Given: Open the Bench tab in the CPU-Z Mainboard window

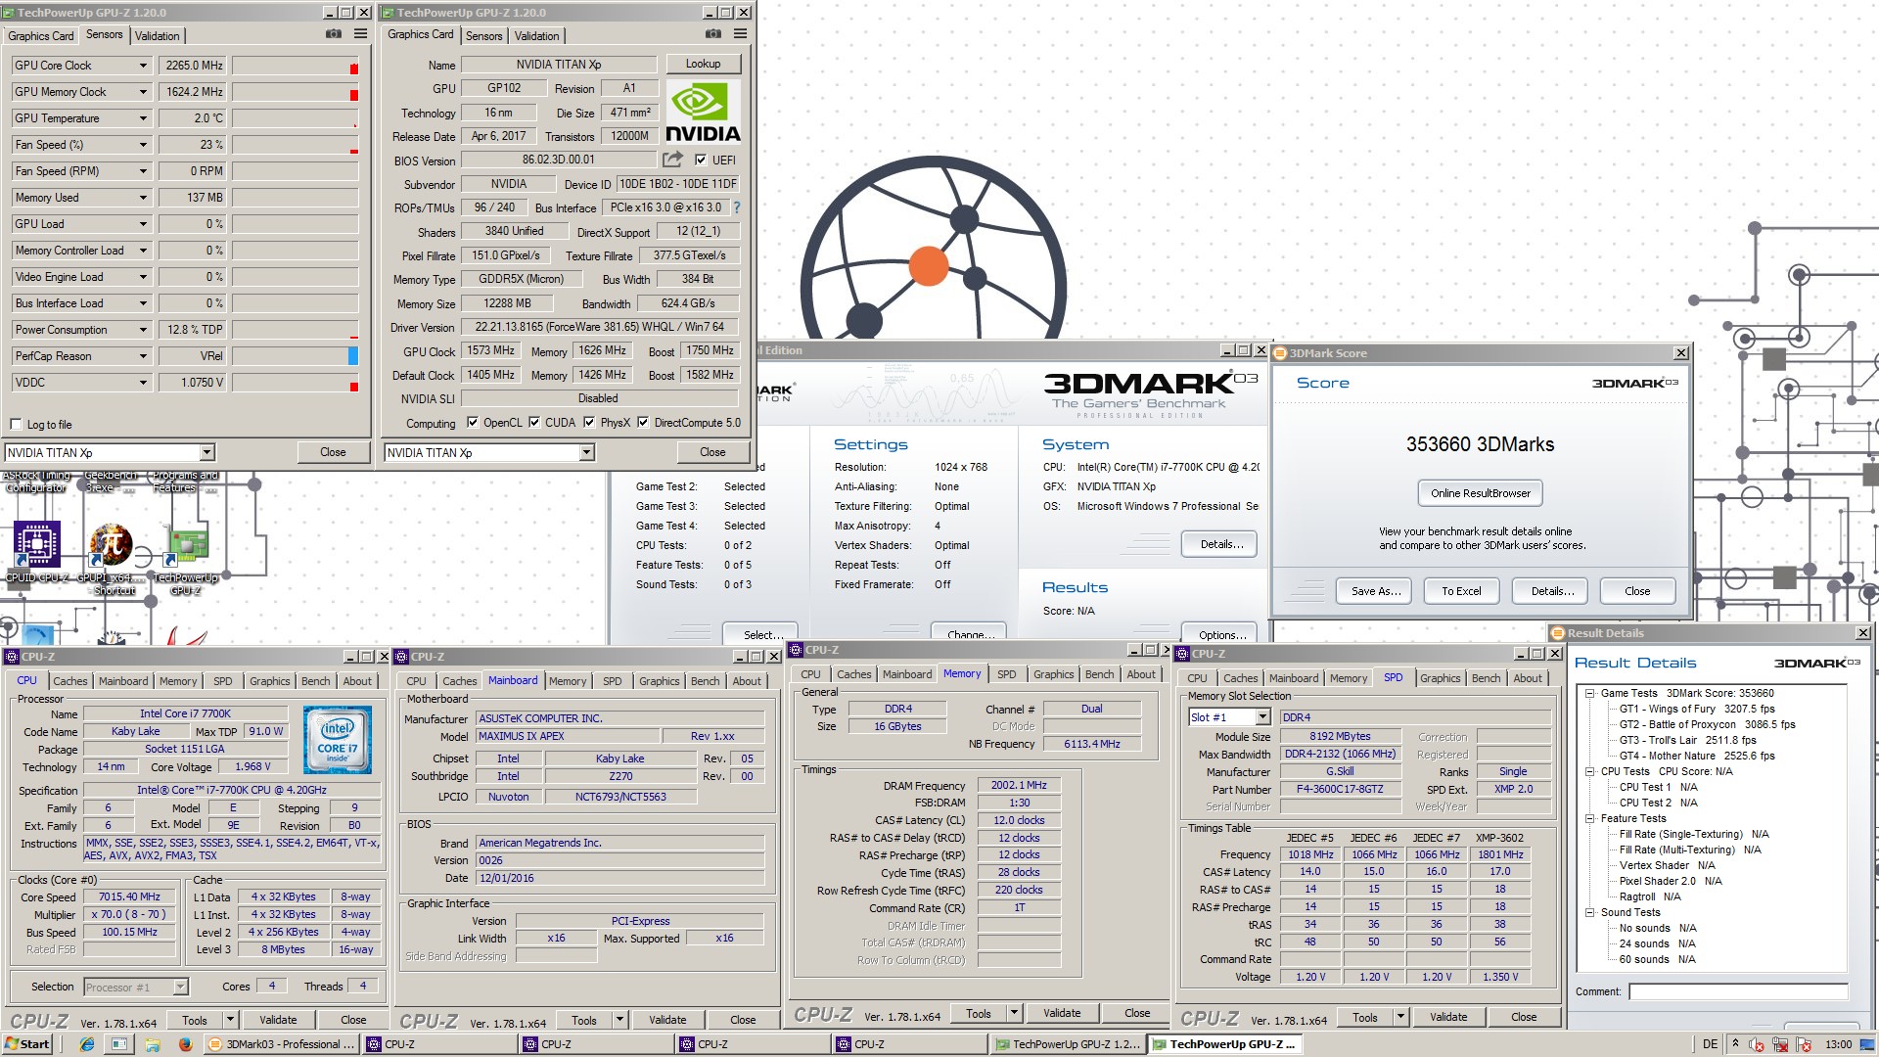Looking at the screenshot, I should [x=705, y=681].
